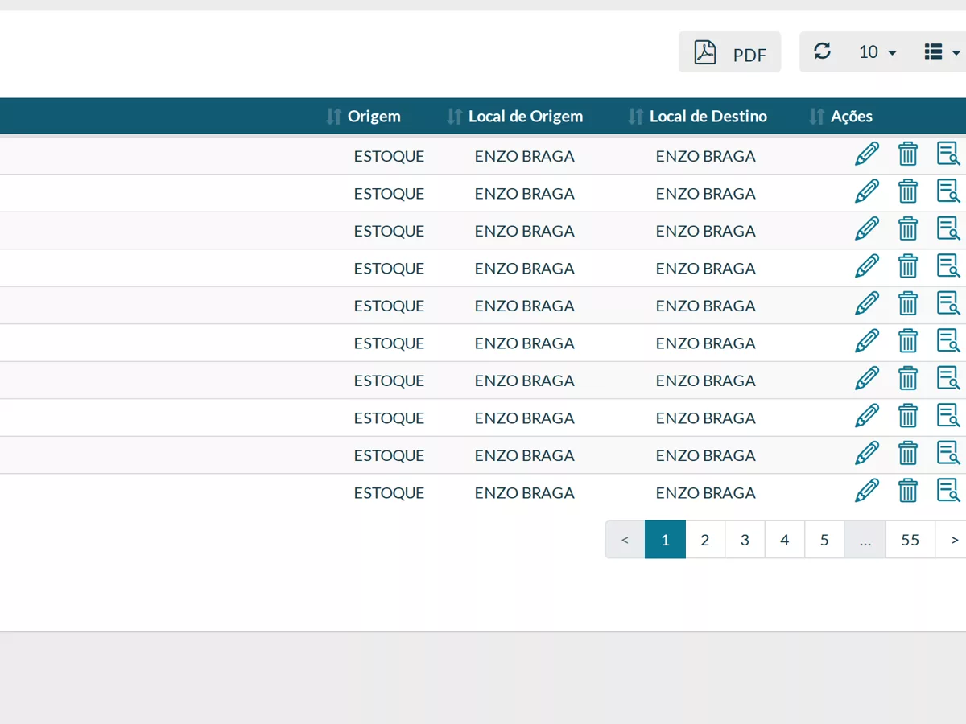Open the view details icon in the second row
This screenshot has height=724, width=966.
(948, 191)
